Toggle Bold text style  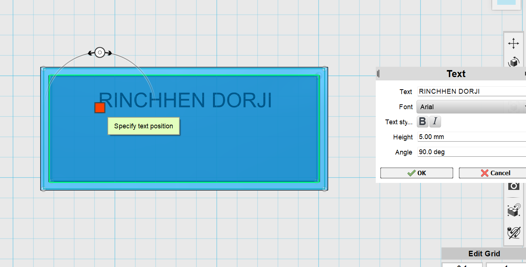coord(423,121)
